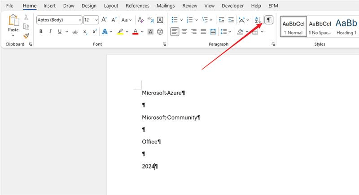This screenshot has height=195, width=359.
Task: Click the Paste clipboard icon
Action: (13, 20)
